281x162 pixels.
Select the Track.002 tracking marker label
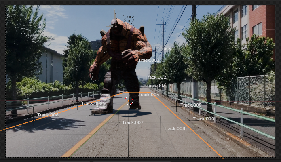click(x=155, y=77)
